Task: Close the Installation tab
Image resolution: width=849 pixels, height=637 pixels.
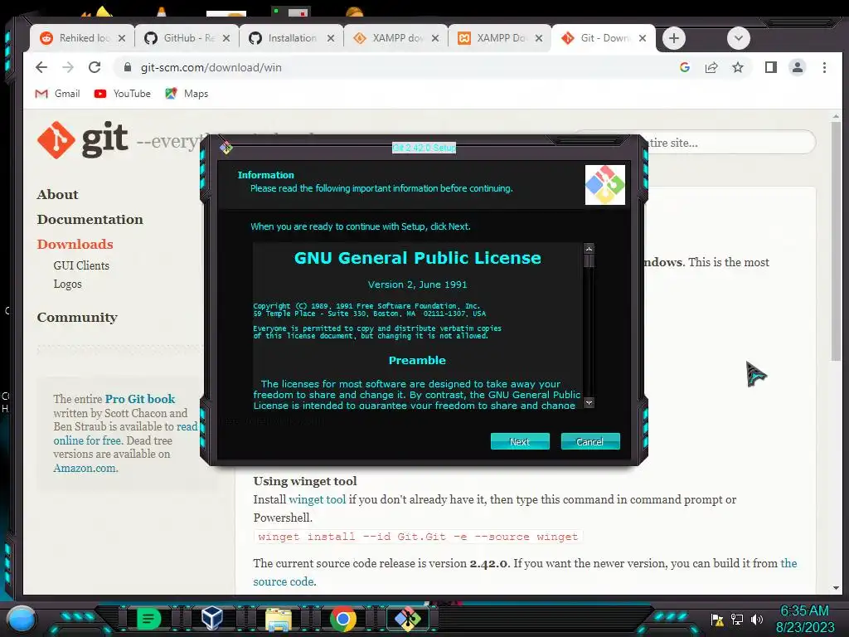Action: 331,38
